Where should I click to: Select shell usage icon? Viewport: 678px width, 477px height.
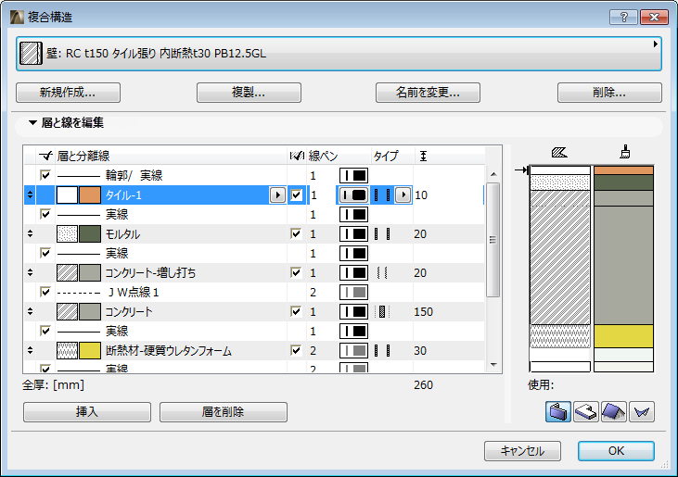point(642,411)
